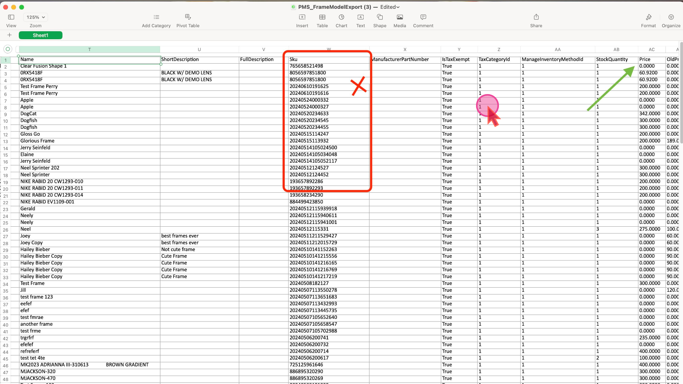Share the spreadsheet
The height and width of the screenshot is (384, 683).
[x=536, y=17]
